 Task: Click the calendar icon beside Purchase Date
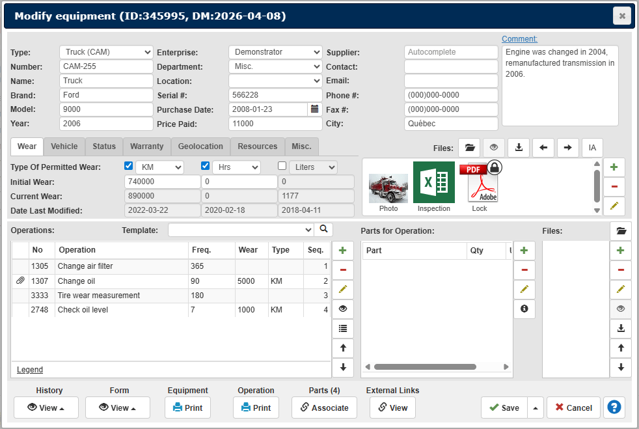point(315,109)
